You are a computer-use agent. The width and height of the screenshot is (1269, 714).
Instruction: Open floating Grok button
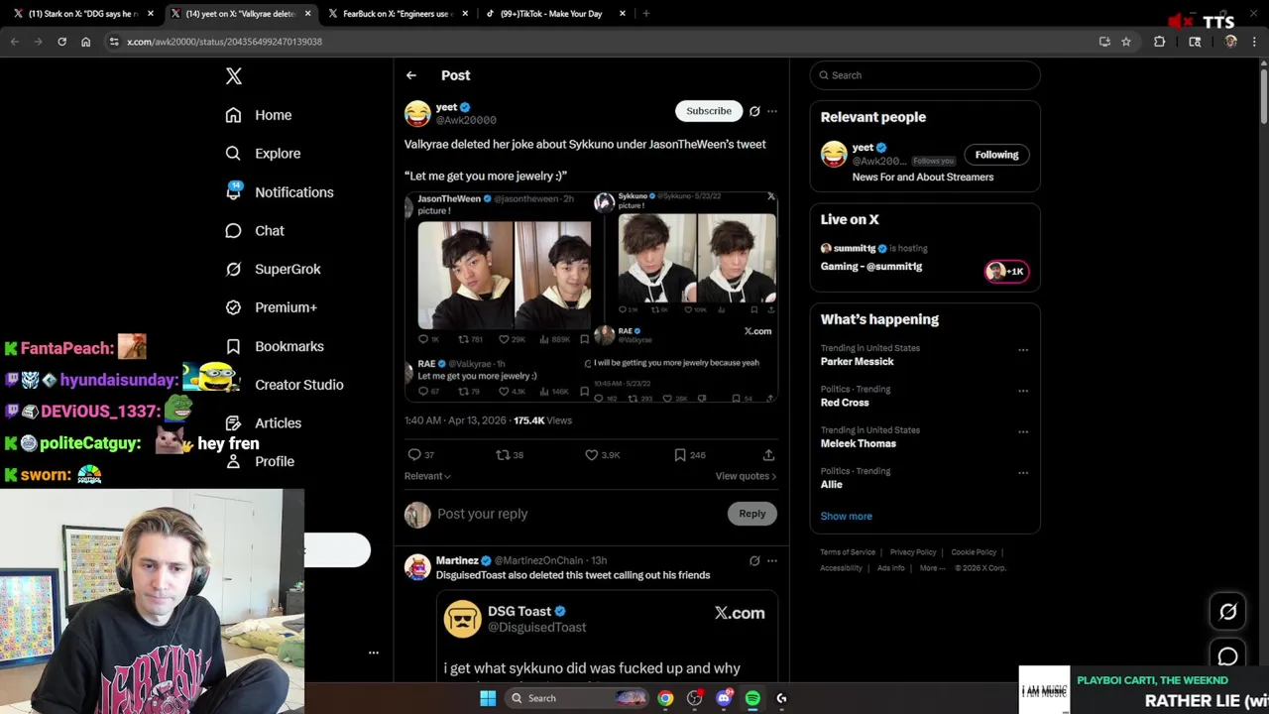[x=1227, y=612]
